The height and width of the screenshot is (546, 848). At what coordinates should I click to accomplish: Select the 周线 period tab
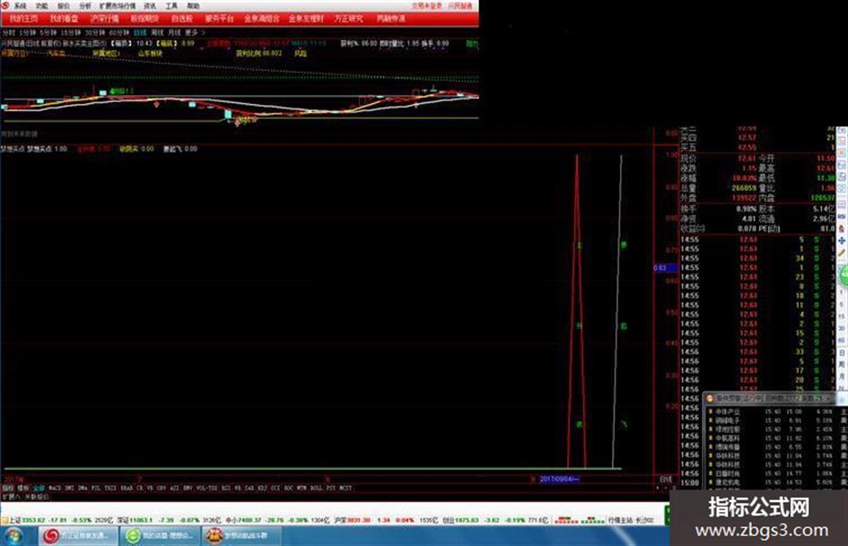pos(157,32)
